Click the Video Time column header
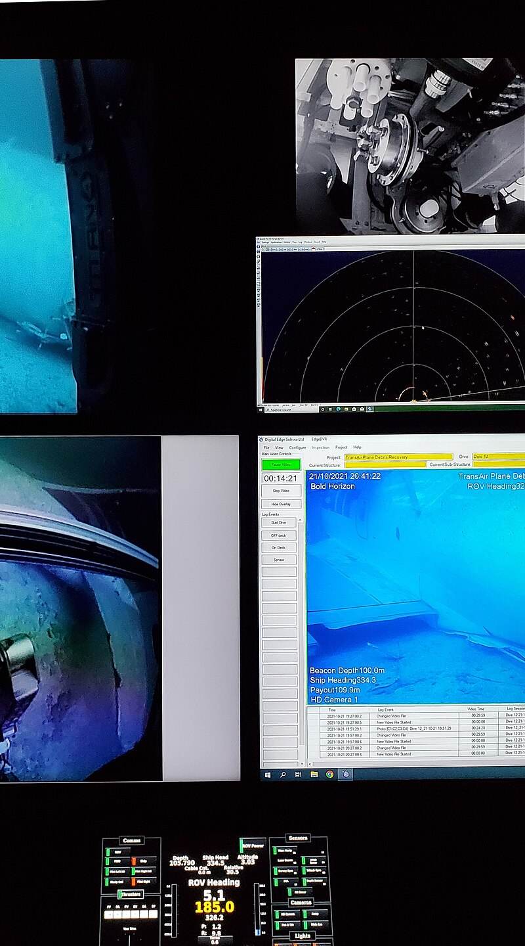Viewport: 525px width, 946px height. 477,709
